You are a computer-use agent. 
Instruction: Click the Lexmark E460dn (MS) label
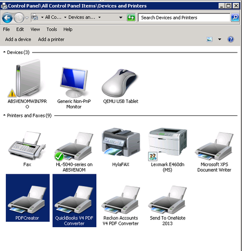tap(167, 167)
